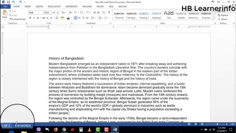Viewport: 236px width, 133px height.
Task: Justify the paragraph text
Action: pyautogui.click(x=87, y=18)
